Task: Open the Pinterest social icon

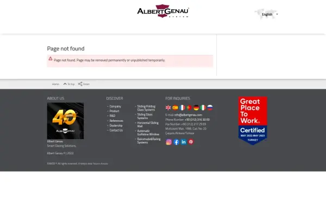Action: (191, 142)
